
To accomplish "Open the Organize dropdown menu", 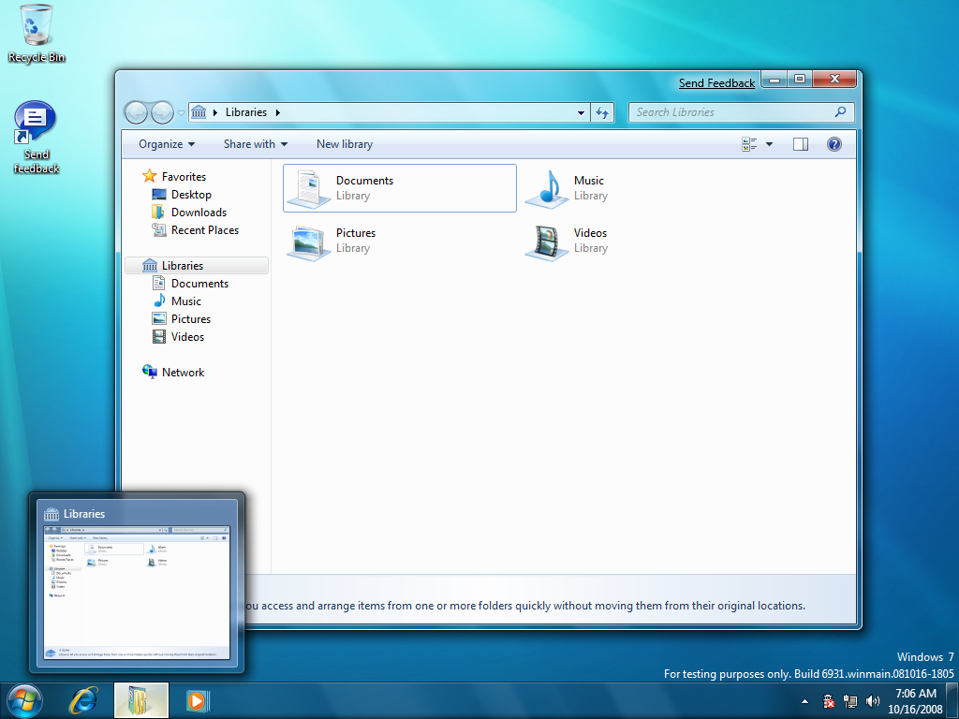I will pyautogui.click(x=167, y=144).
